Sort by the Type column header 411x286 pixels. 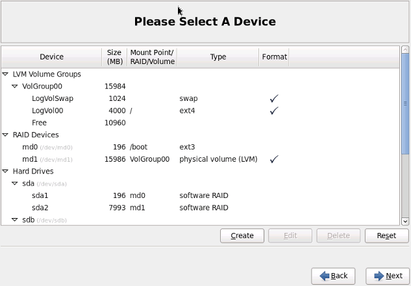pos(218,57)
